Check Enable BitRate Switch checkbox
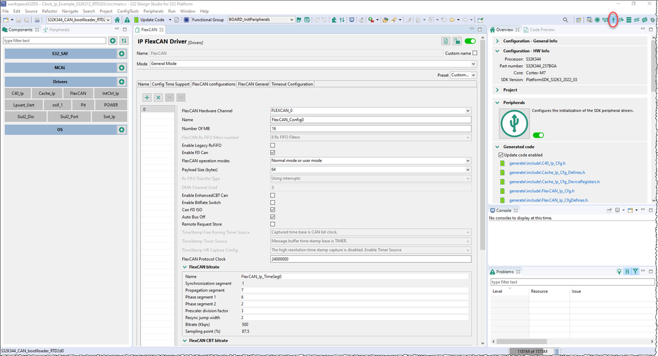Screen dimensions: 658x356 coord(273,203)
